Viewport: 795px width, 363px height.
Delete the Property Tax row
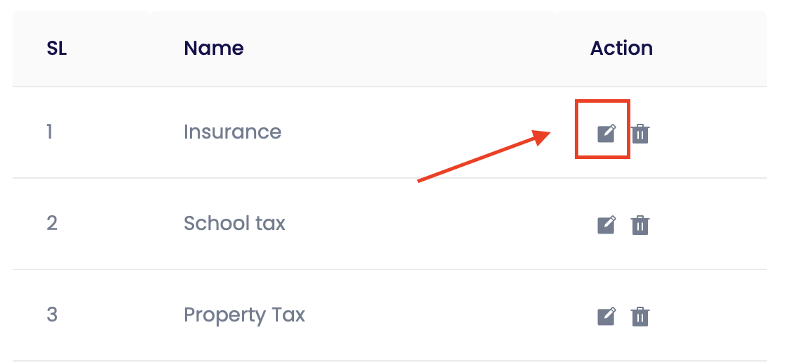(640, 317)
